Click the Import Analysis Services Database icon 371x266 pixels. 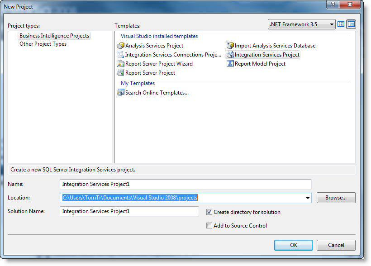(x=230, y=45)
